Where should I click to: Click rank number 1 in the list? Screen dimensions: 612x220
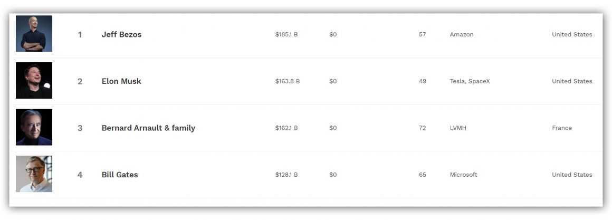pos(80,35)
